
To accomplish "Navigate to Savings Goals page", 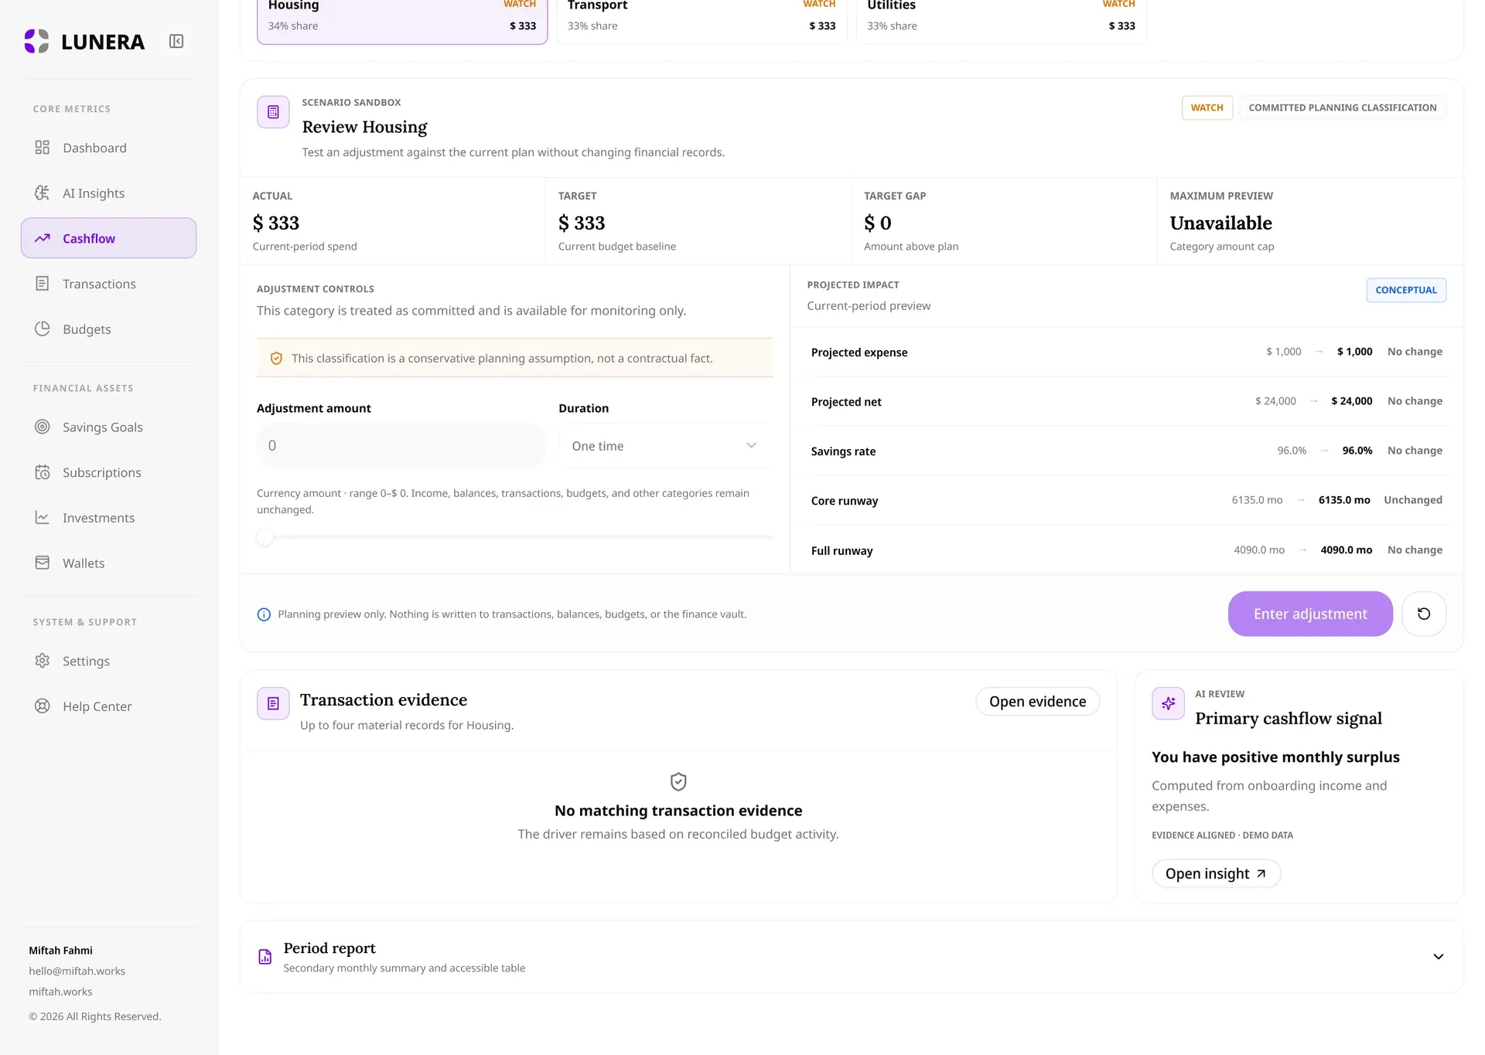I will pyautogui.click(x=108, y=427).
